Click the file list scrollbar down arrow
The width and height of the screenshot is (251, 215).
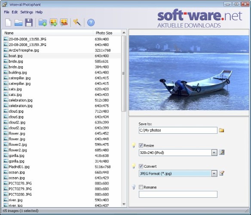coord(124,204)
